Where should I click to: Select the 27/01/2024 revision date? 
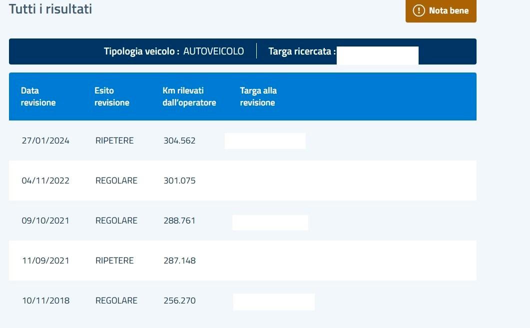pos(45,140)
